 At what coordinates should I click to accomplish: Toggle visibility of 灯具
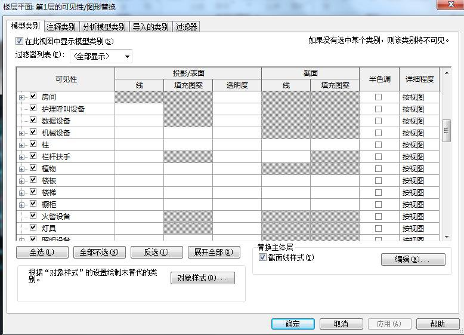coord(33,228)
